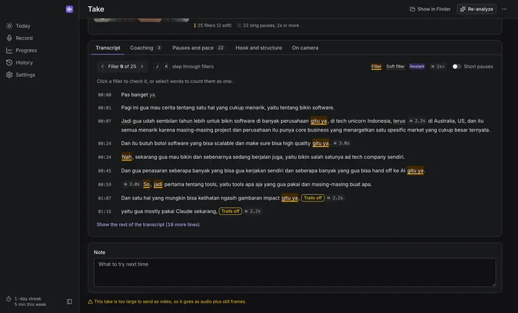Click the Note text area
Screen dimensions: 518x313
(x=295, y=272)
